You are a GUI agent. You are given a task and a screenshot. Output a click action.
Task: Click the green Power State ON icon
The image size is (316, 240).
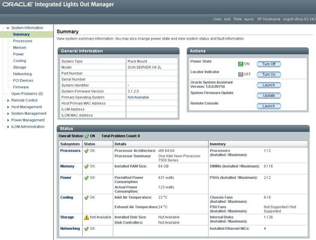(x=240, y=64)
